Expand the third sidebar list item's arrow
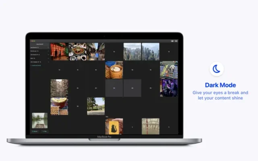The height and width of the screenshot is (161, 258). click(48, 55)
